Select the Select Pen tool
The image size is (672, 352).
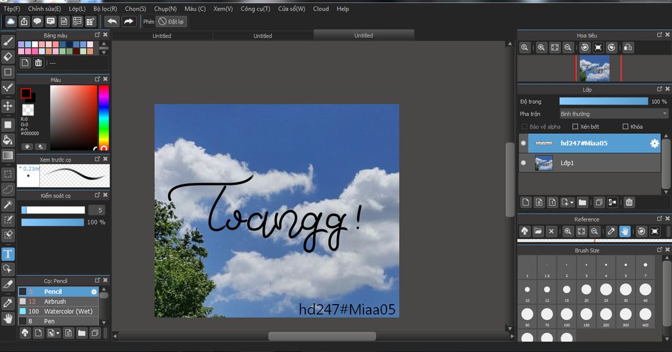point(8,220)
